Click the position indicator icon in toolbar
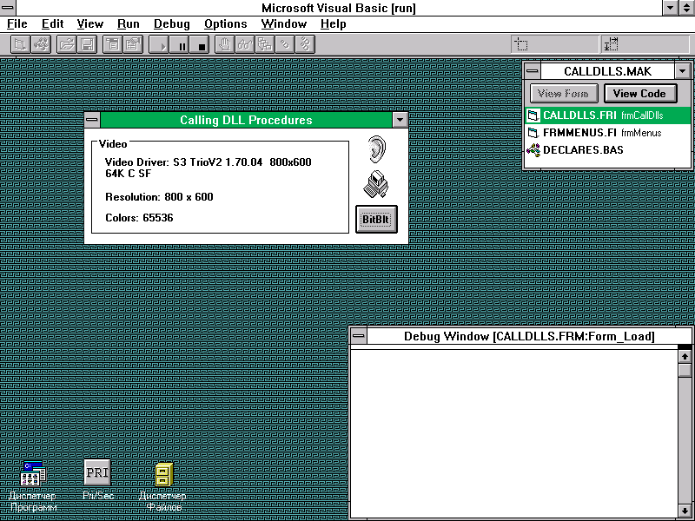 521,44
